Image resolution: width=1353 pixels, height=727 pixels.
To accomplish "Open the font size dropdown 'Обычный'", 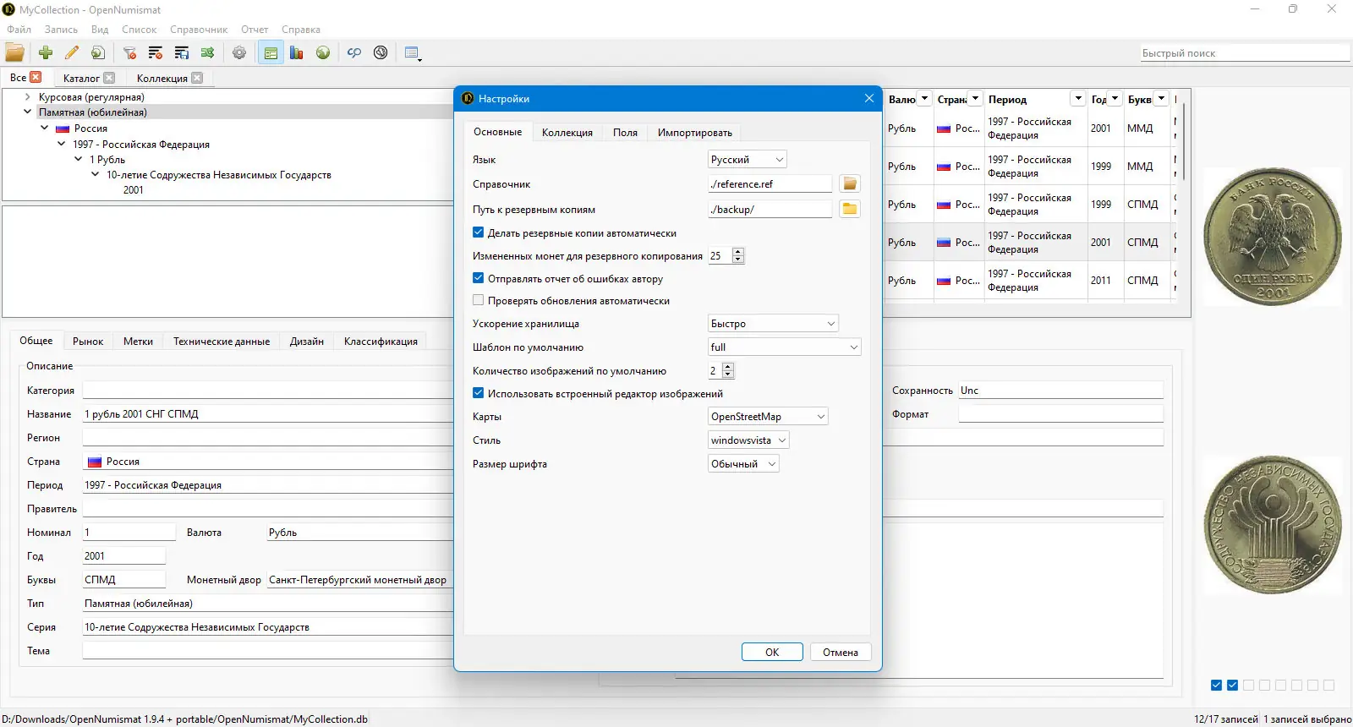I will pos(743,464).
